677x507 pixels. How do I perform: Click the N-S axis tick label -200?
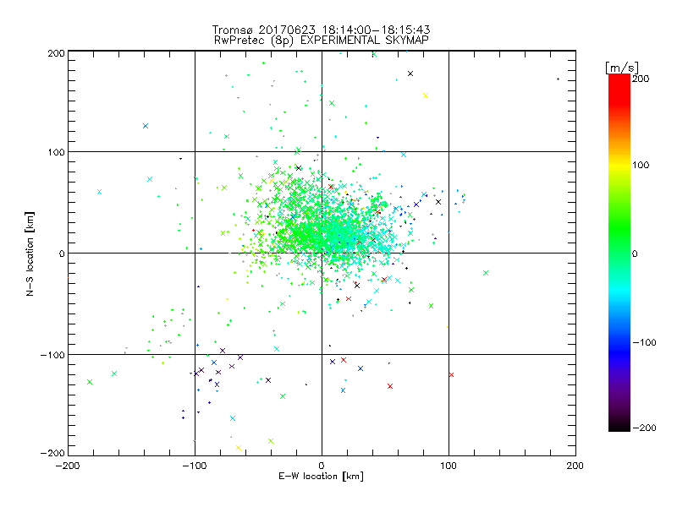[52, 453]
